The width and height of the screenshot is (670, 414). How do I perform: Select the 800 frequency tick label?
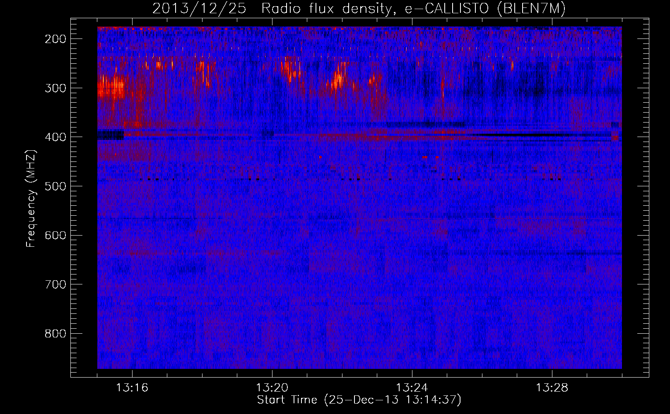point(55,334)
